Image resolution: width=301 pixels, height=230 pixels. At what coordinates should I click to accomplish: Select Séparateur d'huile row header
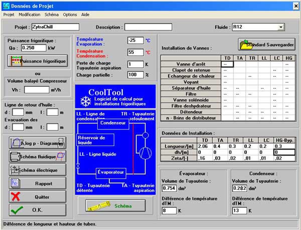pyautogui.click(x=191, y=88)
